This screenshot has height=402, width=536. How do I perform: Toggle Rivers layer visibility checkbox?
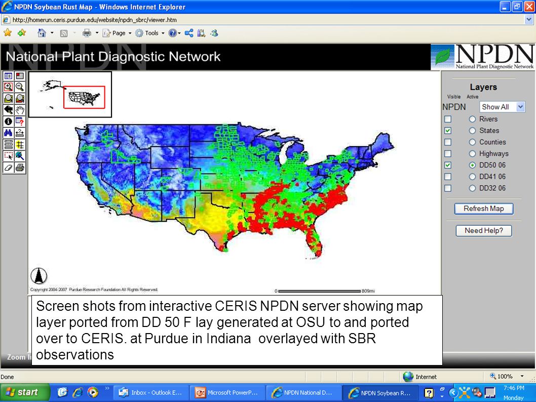tap(448, 119)
